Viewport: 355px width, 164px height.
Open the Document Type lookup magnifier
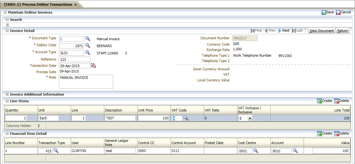[x=88, y=39]
